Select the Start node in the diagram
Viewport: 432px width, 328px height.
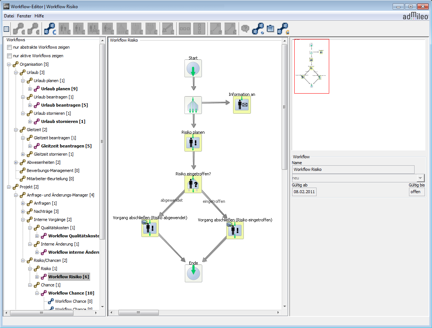193,68
